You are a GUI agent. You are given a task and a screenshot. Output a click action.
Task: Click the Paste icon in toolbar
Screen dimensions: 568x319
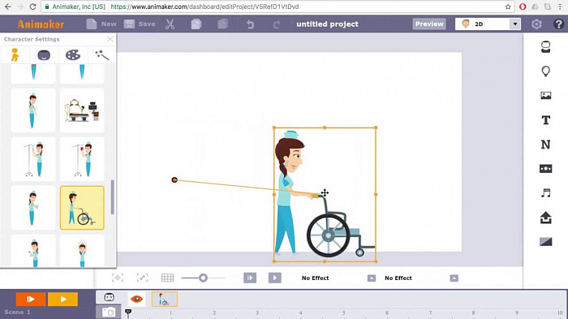[x=223, y=24]
